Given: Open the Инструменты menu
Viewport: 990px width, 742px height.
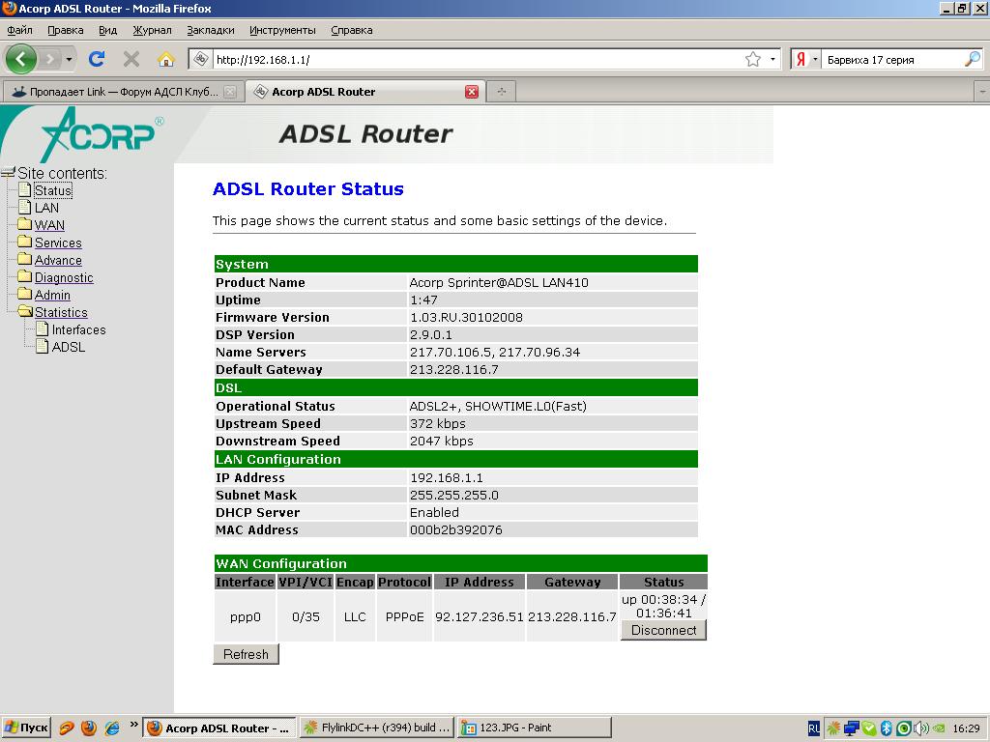Looking at the screenshot, I should [282, 30].
